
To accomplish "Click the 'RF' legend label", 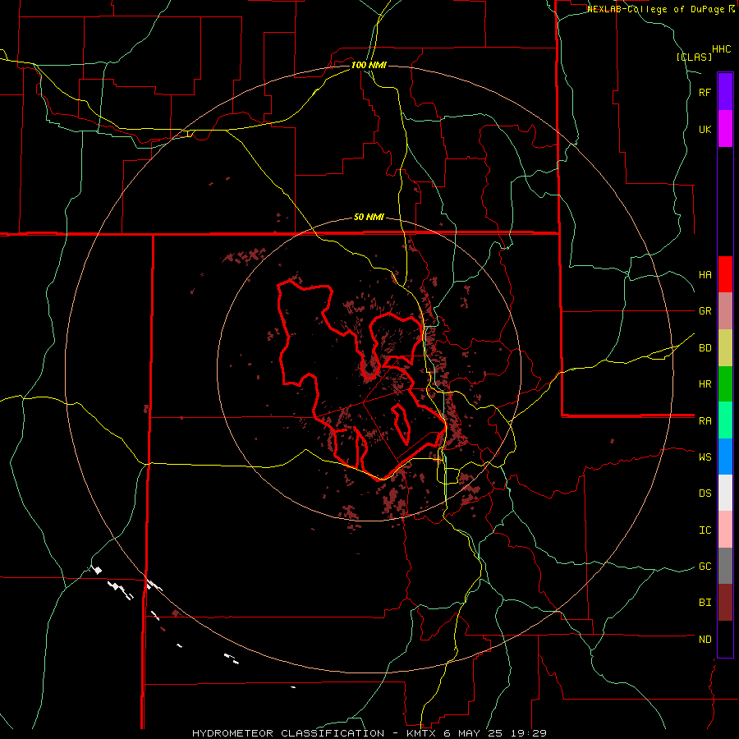I will (x=705, y=93).
